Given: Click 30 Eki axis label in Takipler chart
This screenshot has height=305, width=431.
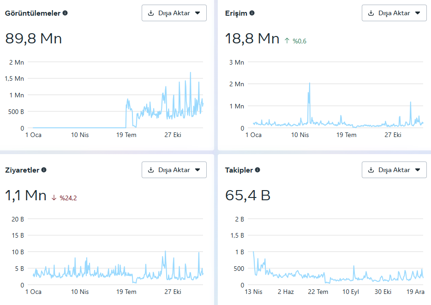Looking at the screenshot, I should point(383,292).
